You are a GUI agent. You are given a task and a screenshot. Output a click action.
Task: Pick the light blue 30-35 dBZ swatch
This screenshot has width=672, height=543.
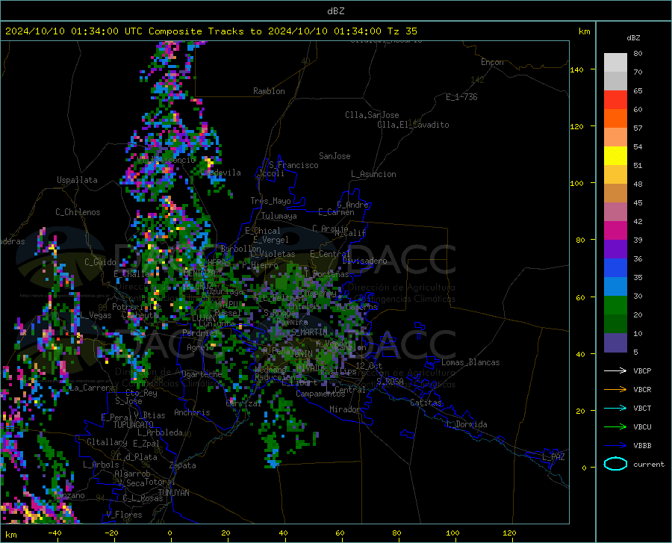click(615, 287)
